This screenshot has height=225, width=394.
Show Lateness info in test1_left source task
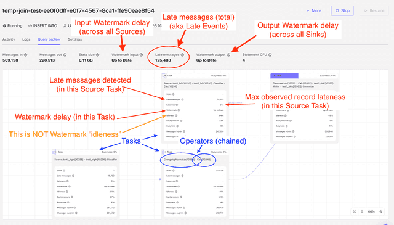[x=177, y=105]
